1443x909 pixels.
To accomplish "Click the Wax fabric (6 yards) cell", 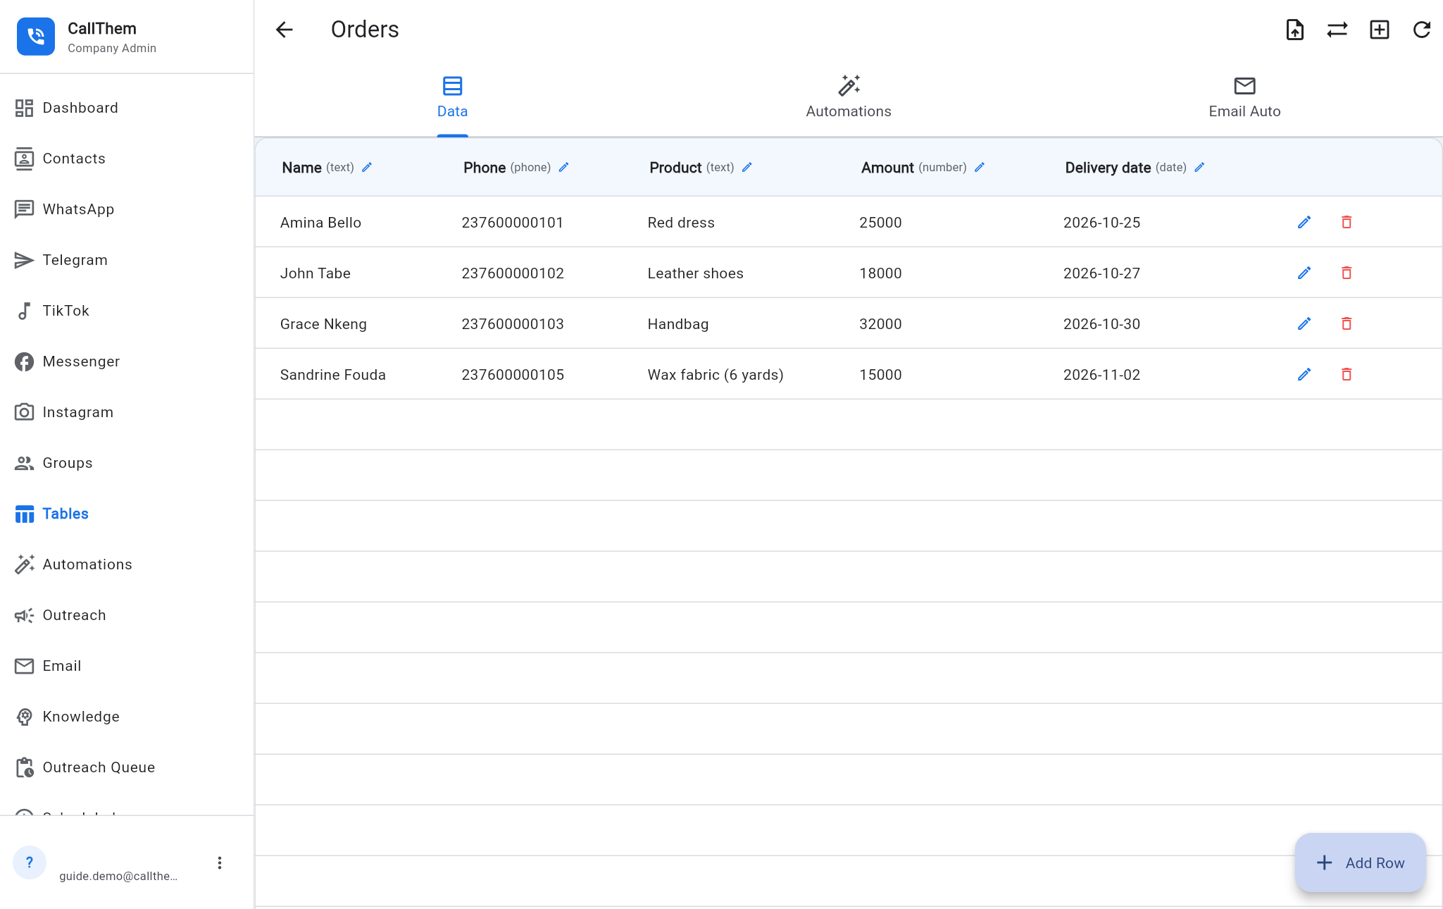I will [x=716, y=375].
